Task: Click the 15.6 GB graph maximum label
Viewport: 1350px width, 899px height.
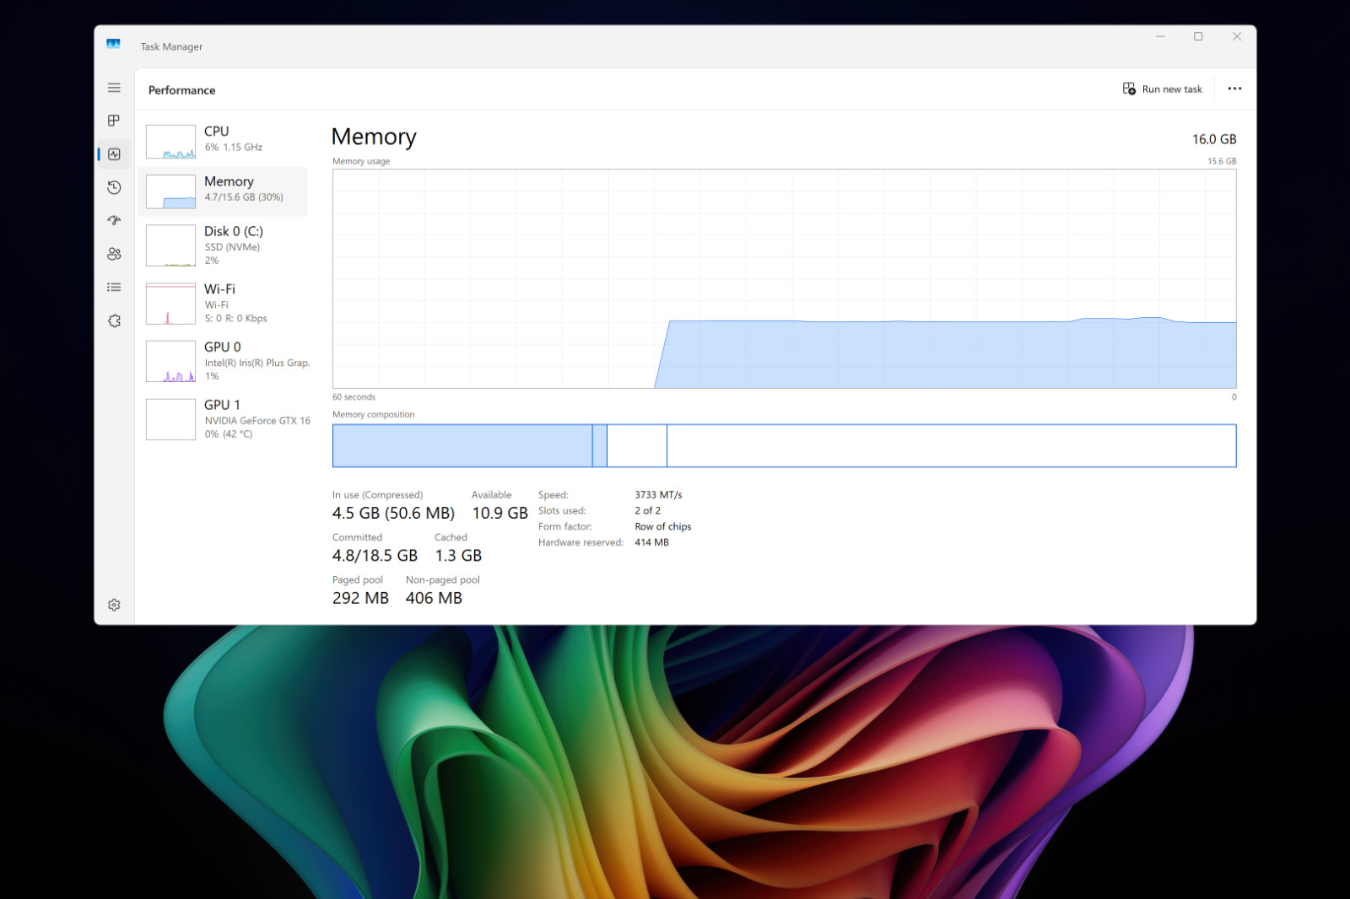Action: click(1222, 161)
